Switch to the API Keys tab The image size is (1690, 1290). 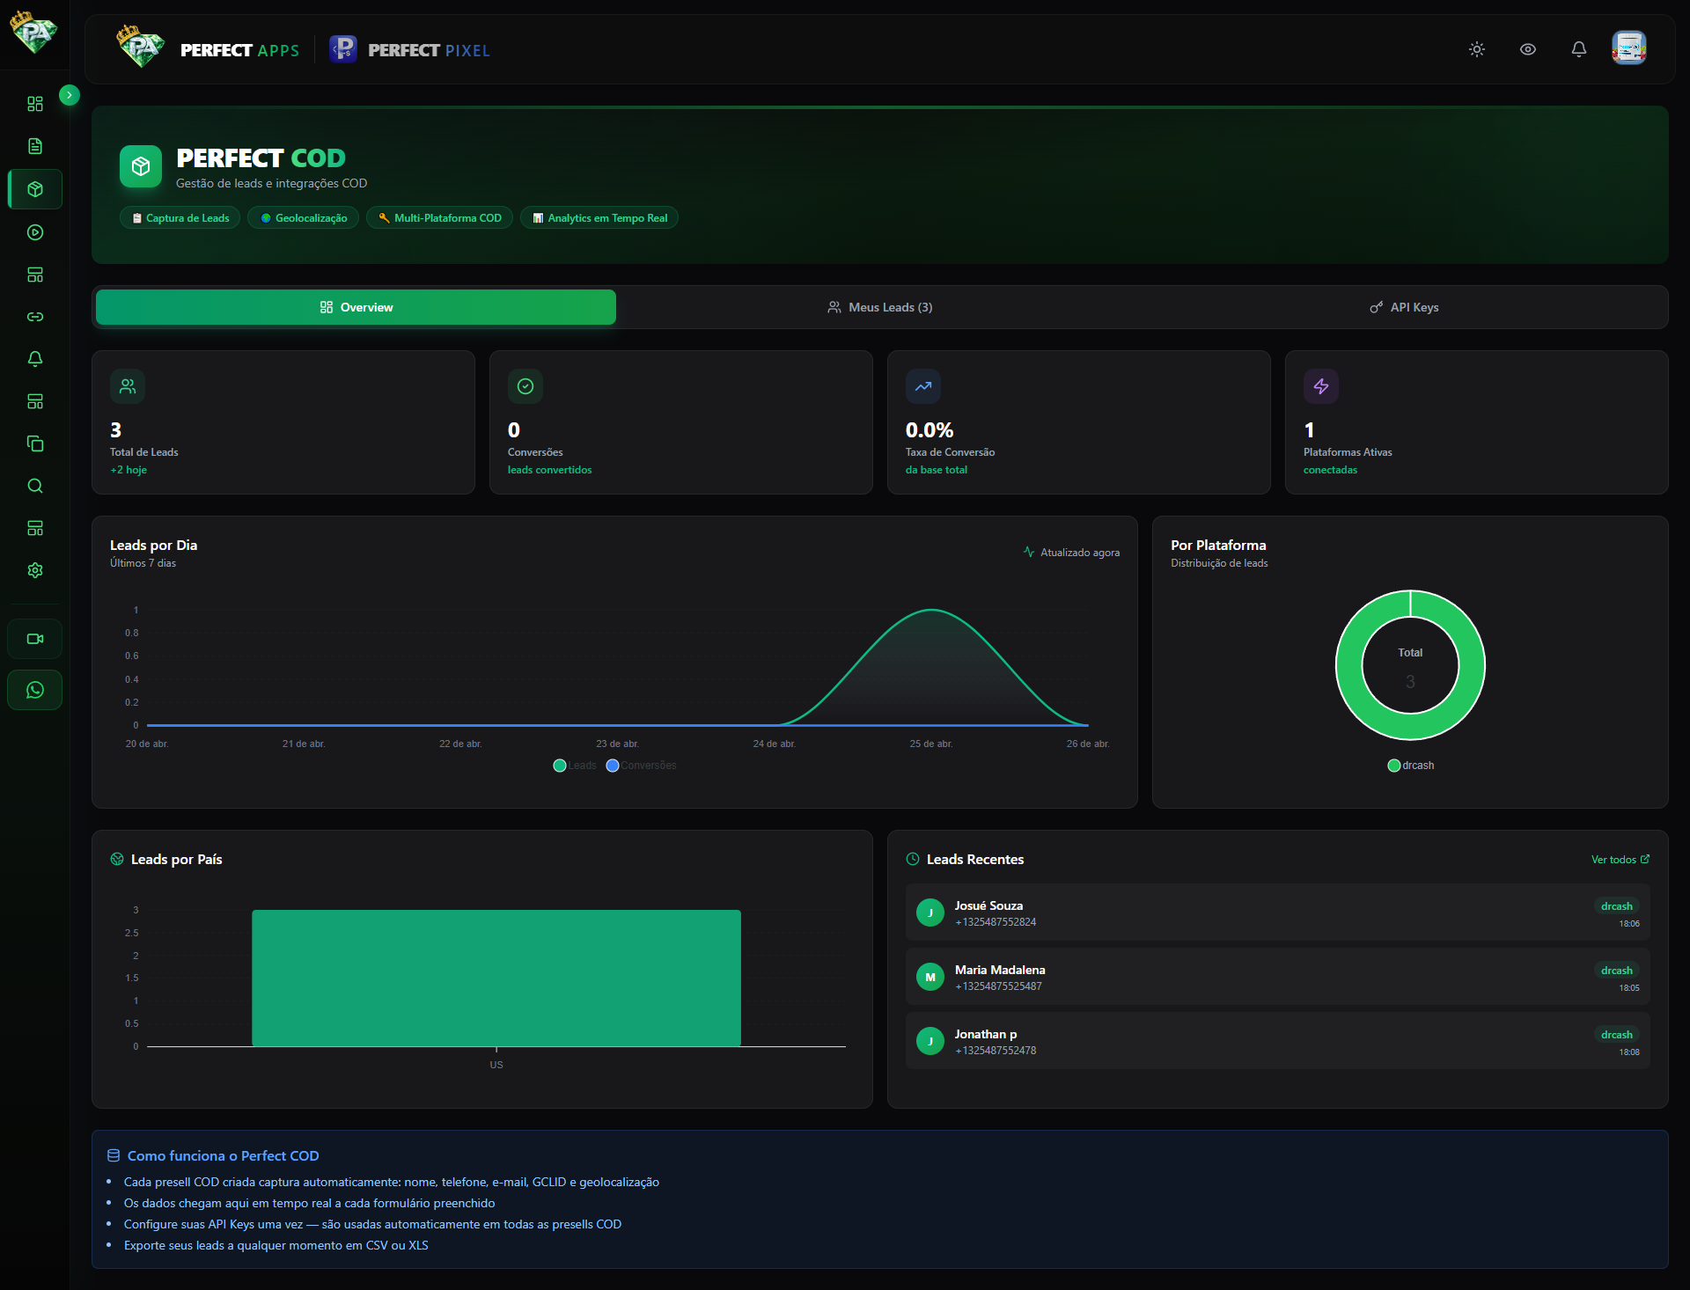click(x=1404, y=307)
